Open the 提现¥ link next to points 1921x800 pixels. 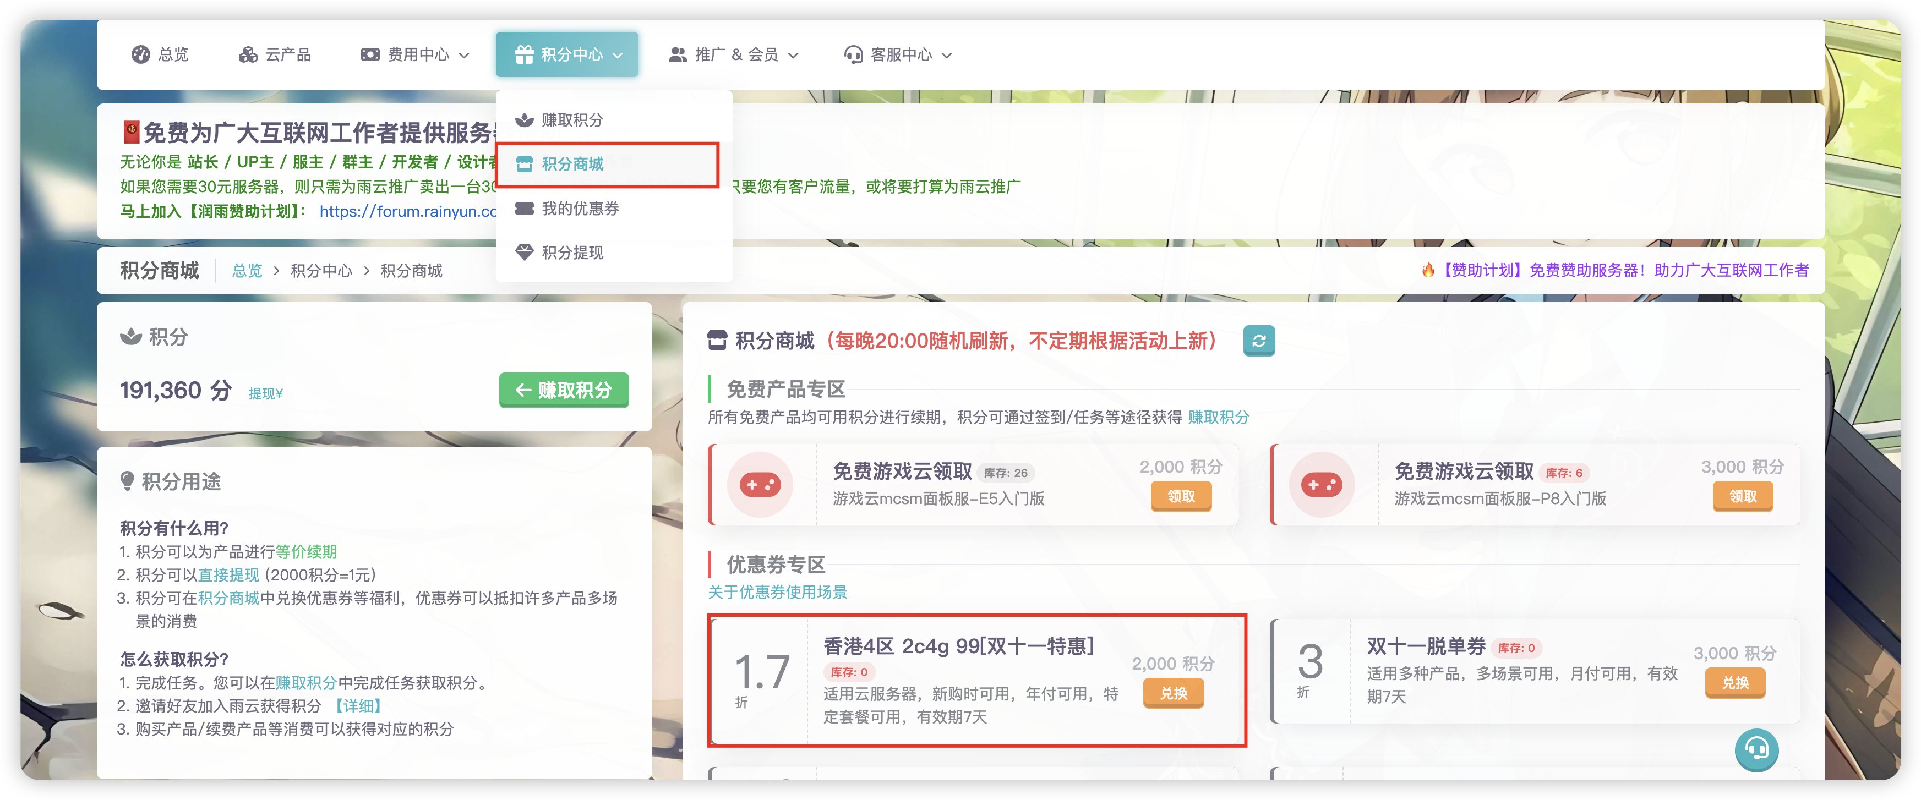(x=265, y=393)
